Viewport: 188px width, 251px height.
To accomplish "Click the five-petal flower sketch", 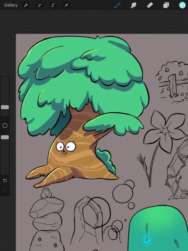I will (x=166, y=131).
